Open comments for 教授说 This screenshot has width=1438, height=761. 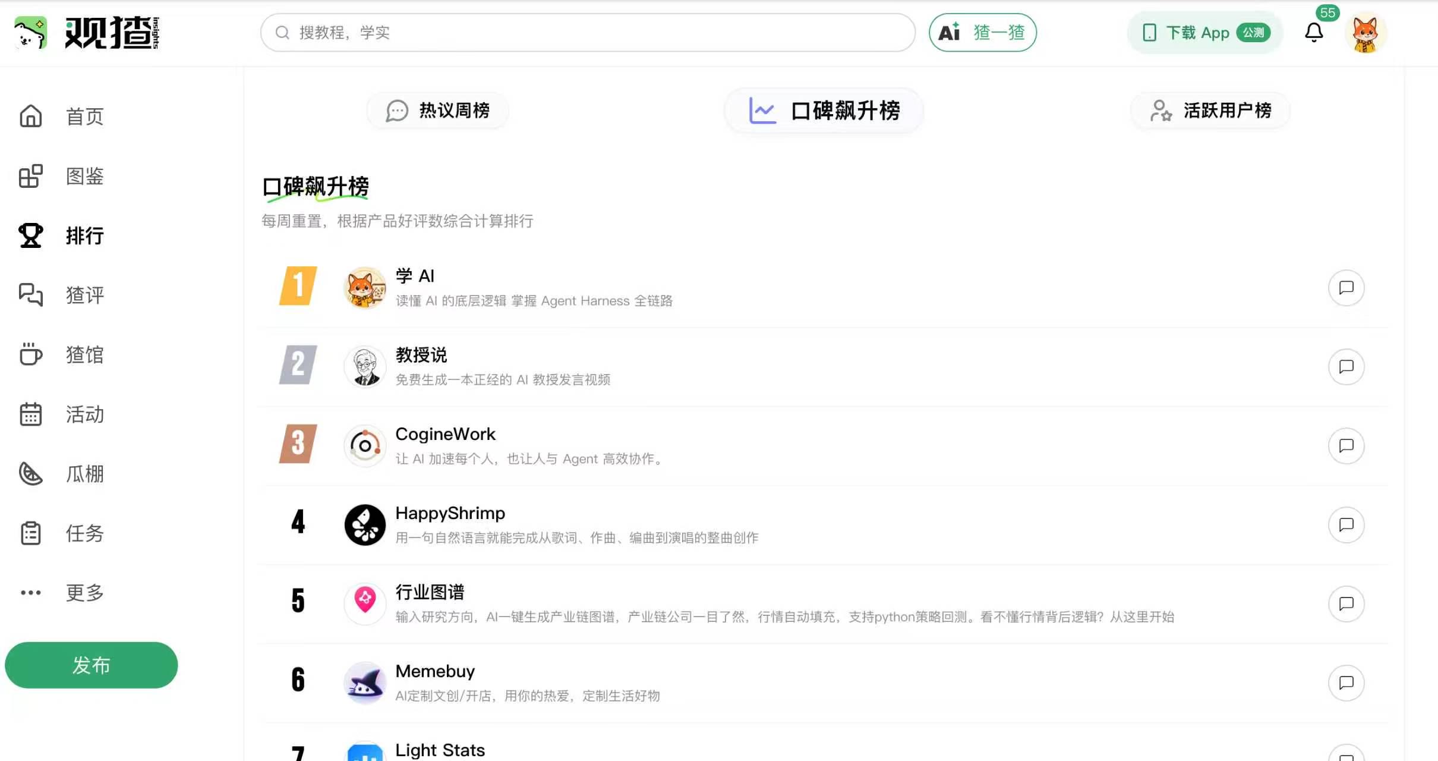tap(1346, 367)
